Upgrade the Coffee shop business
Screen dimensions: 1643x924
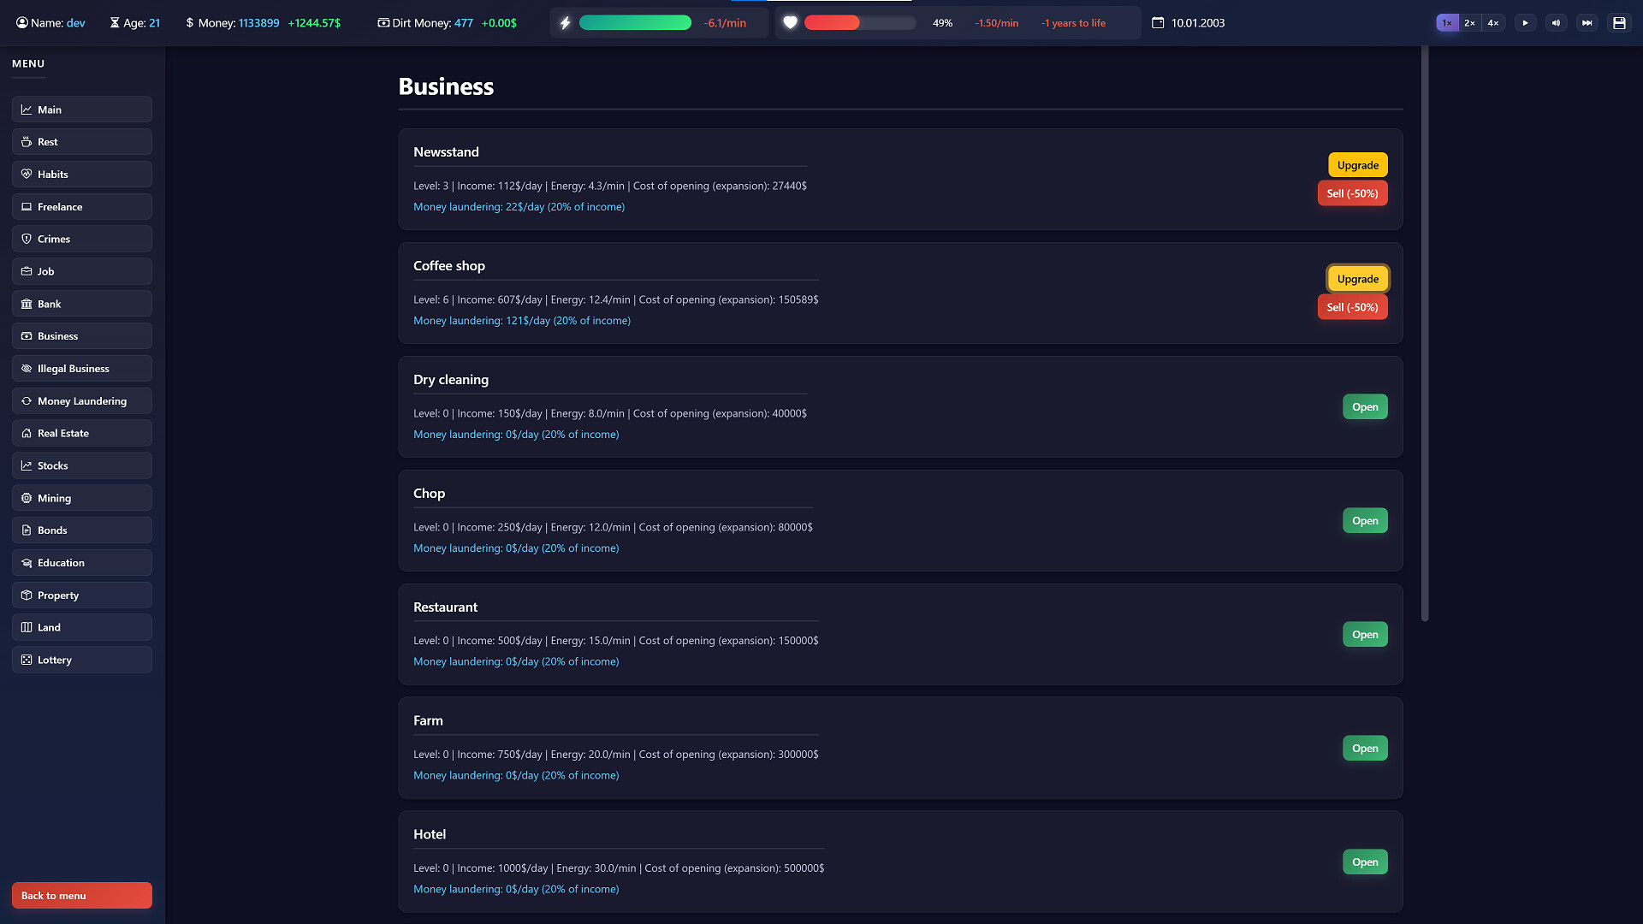tap(1357, 278)
